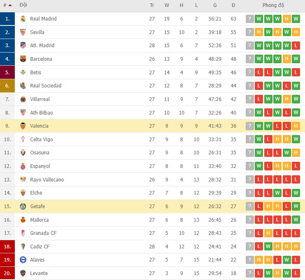Sort standings by the Đ points column
The height and width of the screenshot is (280, 305).
(233, 5)
